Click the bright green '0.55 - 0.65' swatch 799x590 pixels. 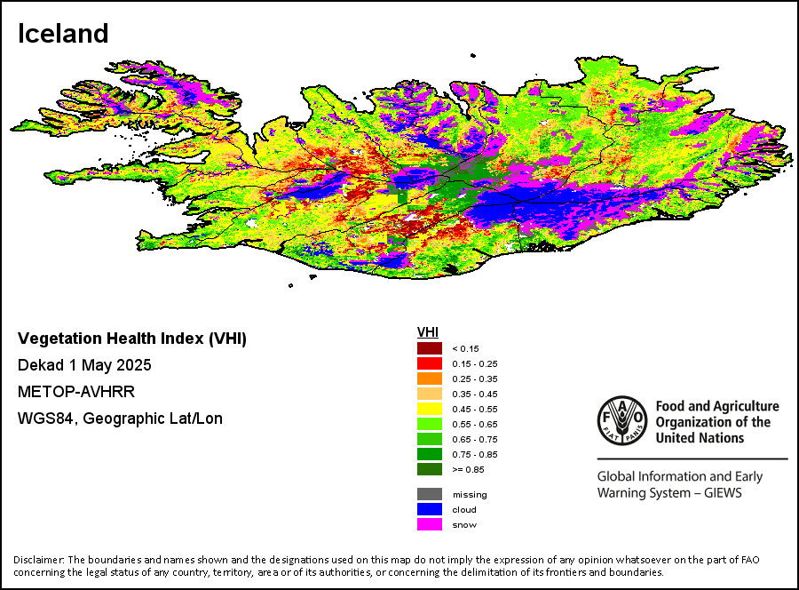[x=430, y=424]
